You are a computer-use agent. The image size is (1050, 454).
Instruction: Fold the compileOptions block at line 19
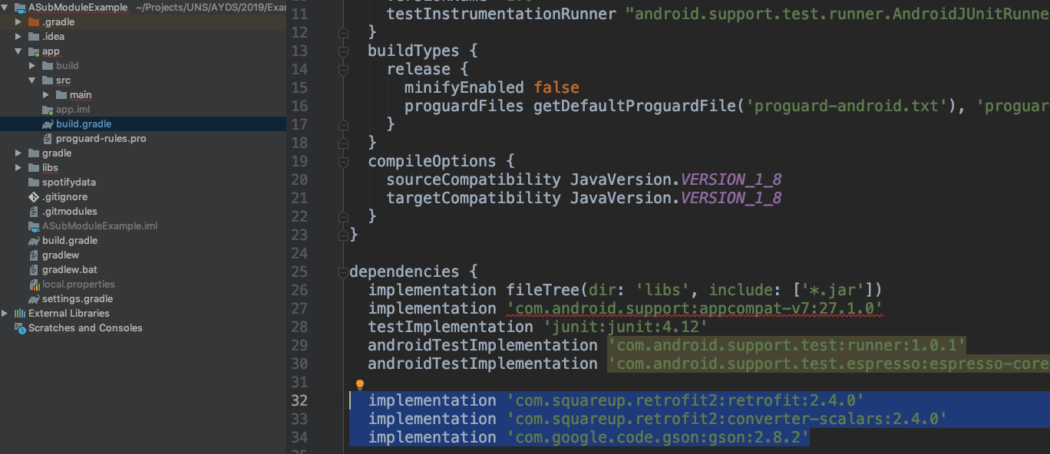(x=343, y=162)
